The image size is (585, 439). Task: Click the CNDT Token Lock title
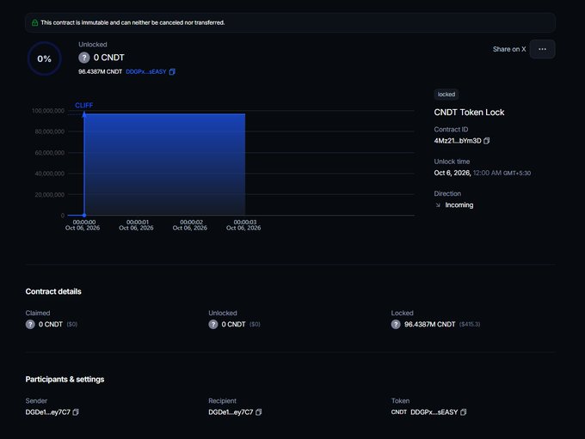[x=469, y=113]
